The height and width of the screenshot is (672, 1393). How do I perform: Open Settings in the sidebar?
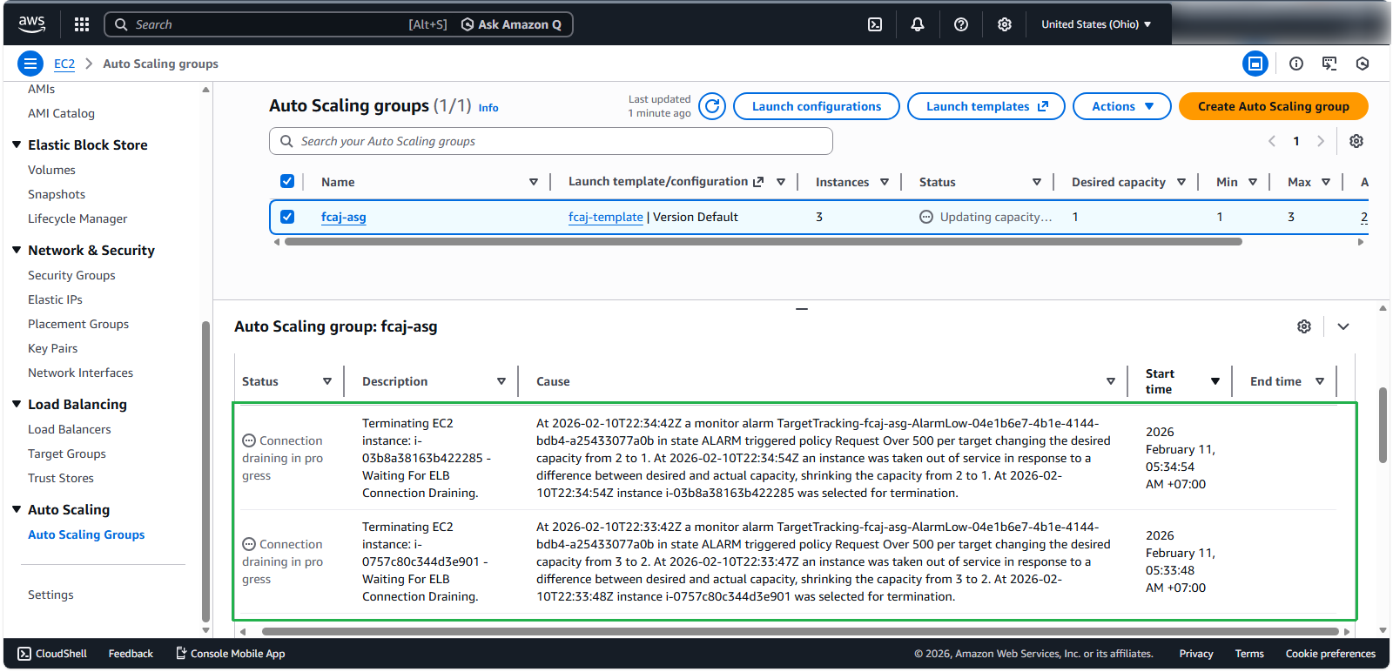pyautogui.click(x=50, y=595)
